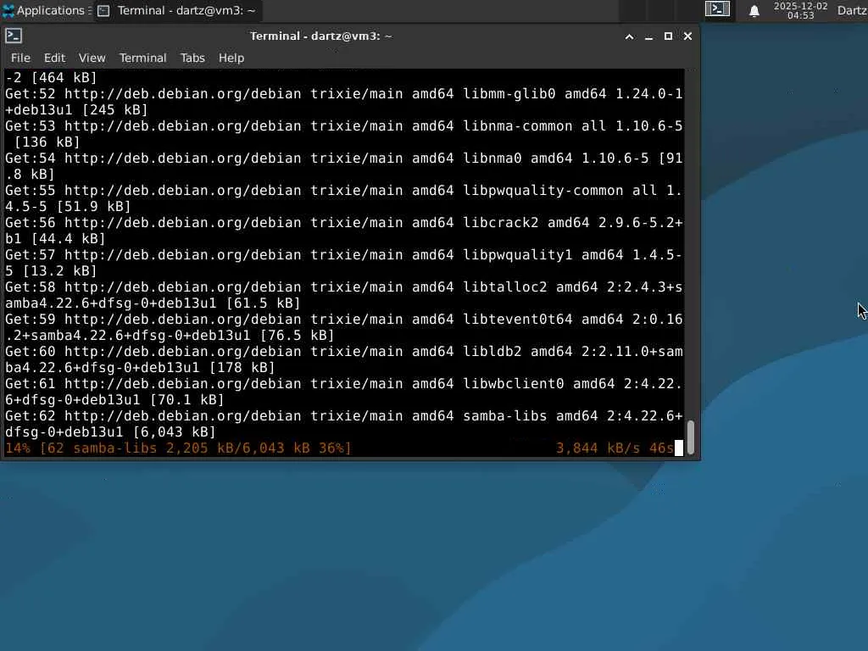The height and width of the screenshot is (651, 868).
Task: Minimize the Terminal window
Action: [x=648, y=36]
